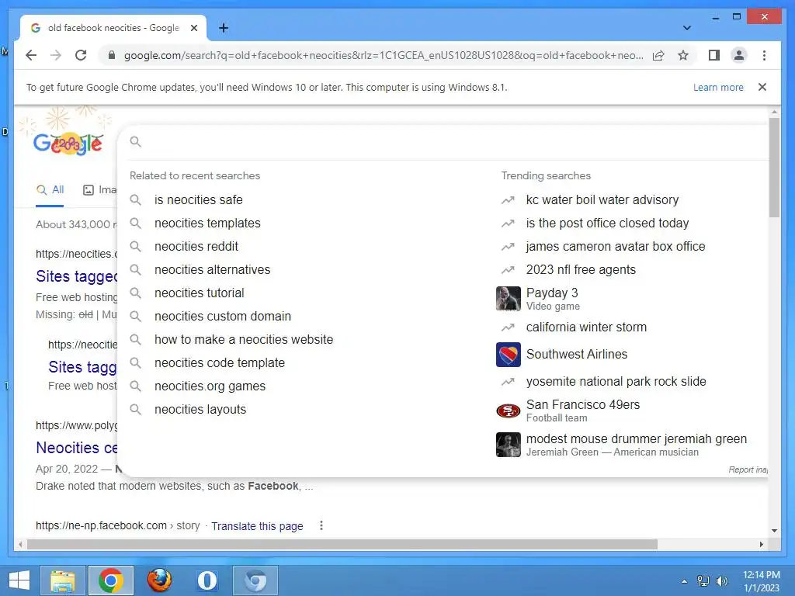Click the scroll right arrow

pyautogui.click(x=761, y=544)
